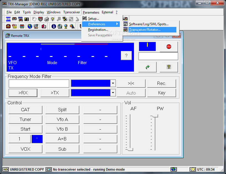This screenshot has height=174, width=226.
Task: Click the yellow crossed-out rig icon
Action: click(65, 19)
